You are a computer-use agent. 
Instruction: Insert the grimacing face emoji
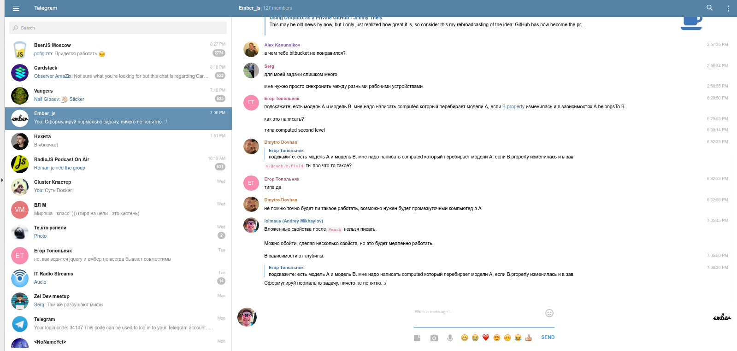tap(464, 338)
